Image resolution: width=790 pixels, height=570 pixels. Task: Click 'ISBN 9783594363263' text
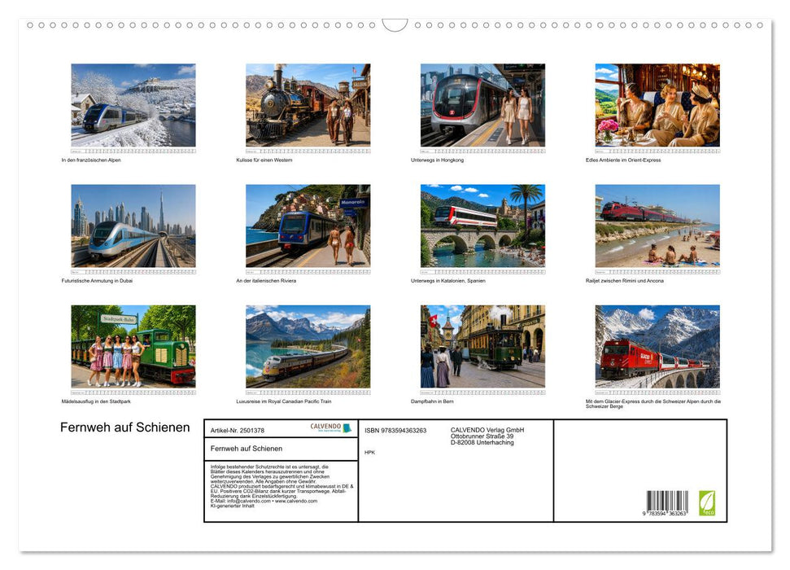pos(395,430)
